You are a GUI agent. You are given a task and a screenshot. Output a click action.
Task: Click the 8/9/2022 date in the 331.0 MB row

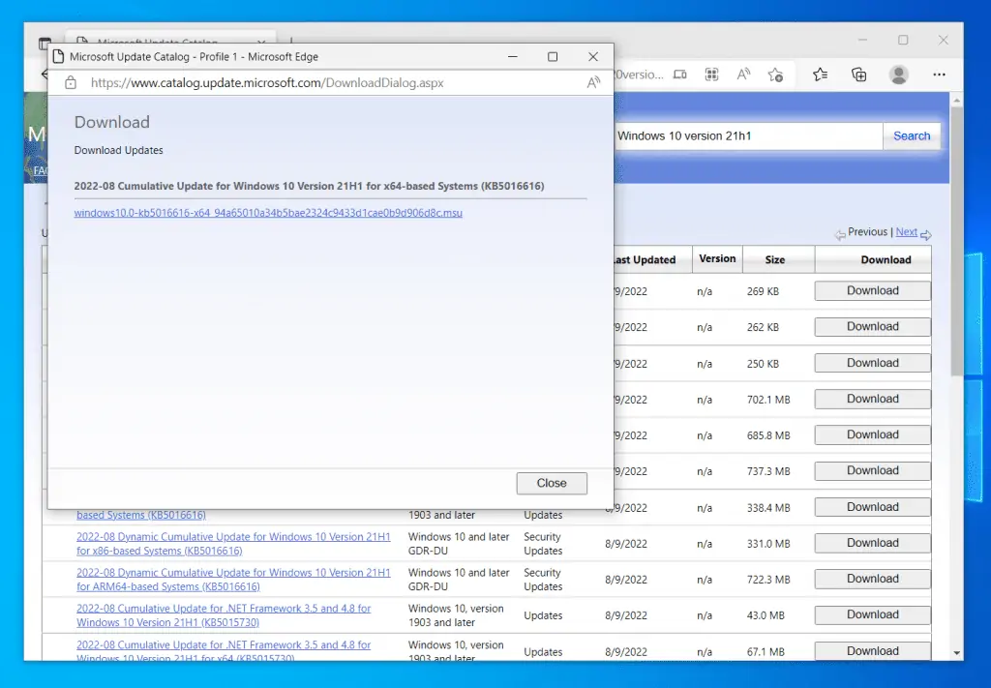coord(626,543)
